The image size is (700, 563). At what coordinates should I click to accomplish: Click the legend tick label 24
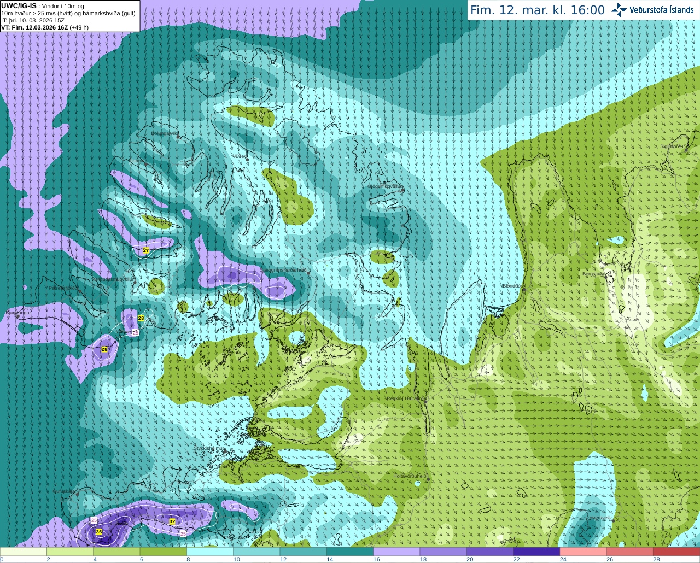pos(563,559)
